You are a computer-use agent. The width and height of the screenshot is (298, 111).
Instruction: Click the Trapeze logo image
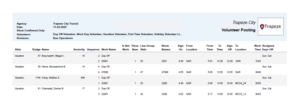click(x=271, y=26)
